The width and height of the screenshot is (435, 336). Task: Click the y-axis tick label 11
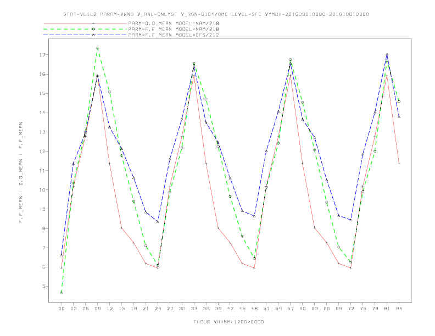[x=42, y=171]
